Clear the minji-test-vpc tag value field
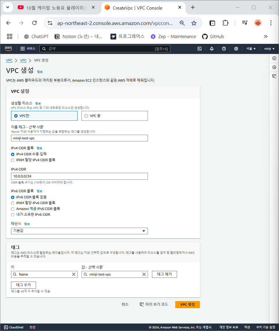Viewport: 279px width, 331px height. pos(144,274)
